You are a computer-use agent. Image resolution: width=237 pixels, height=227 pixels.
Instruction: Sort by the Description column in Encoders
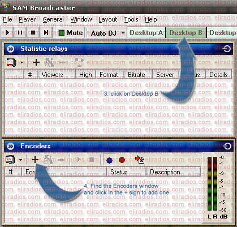pos(173,172)
